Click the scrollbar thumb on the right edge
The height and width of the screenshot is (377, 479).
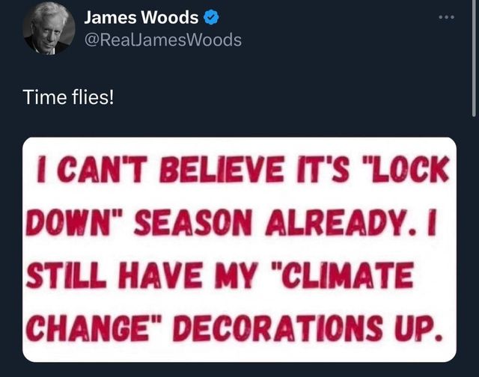(x=474, y=58)
